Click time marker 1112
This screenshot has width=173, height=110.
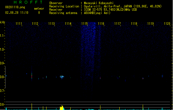coord(35,24)
